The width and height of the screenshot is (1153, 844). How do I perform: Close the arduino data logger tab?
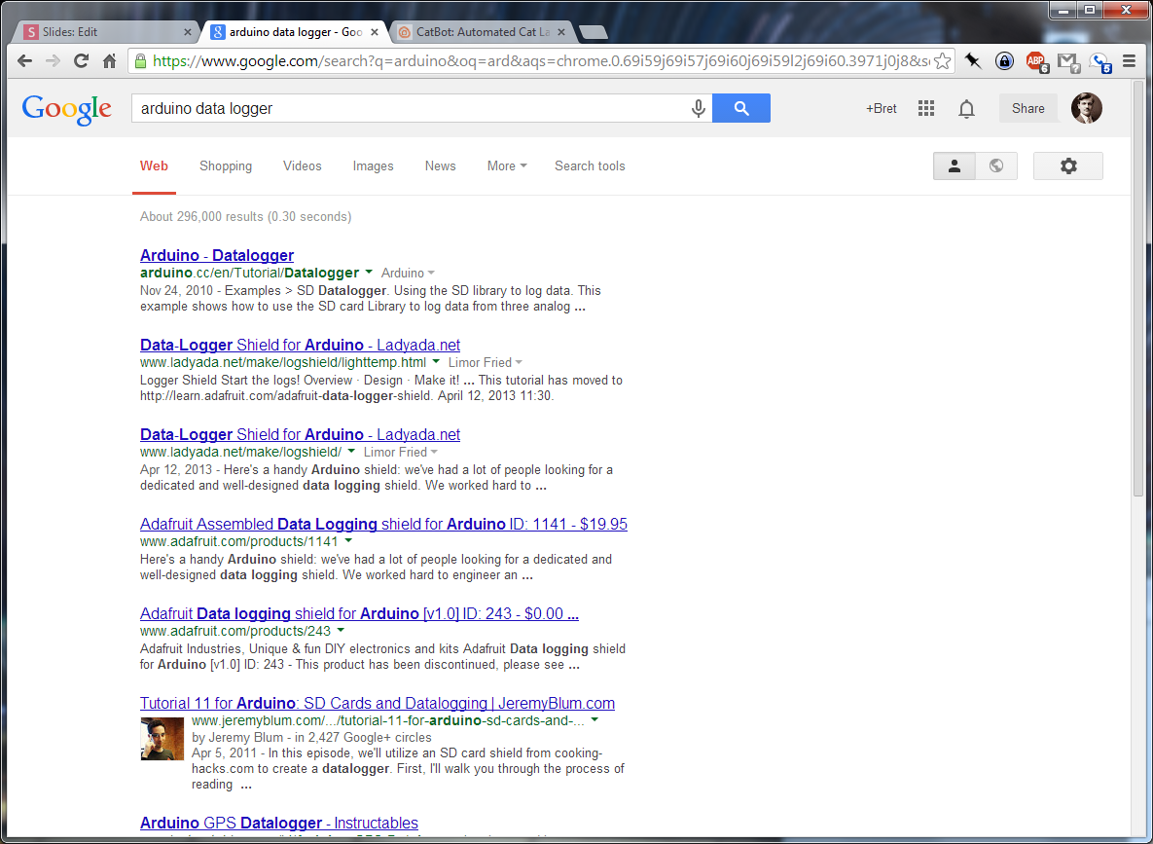(374, 32)
